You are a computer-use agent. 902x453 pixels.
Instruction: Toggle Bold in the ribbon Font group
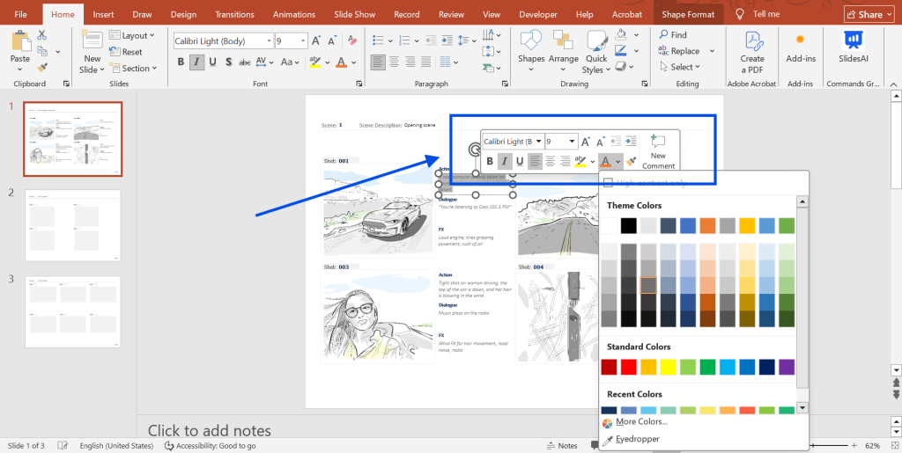(x=181, y=62)
